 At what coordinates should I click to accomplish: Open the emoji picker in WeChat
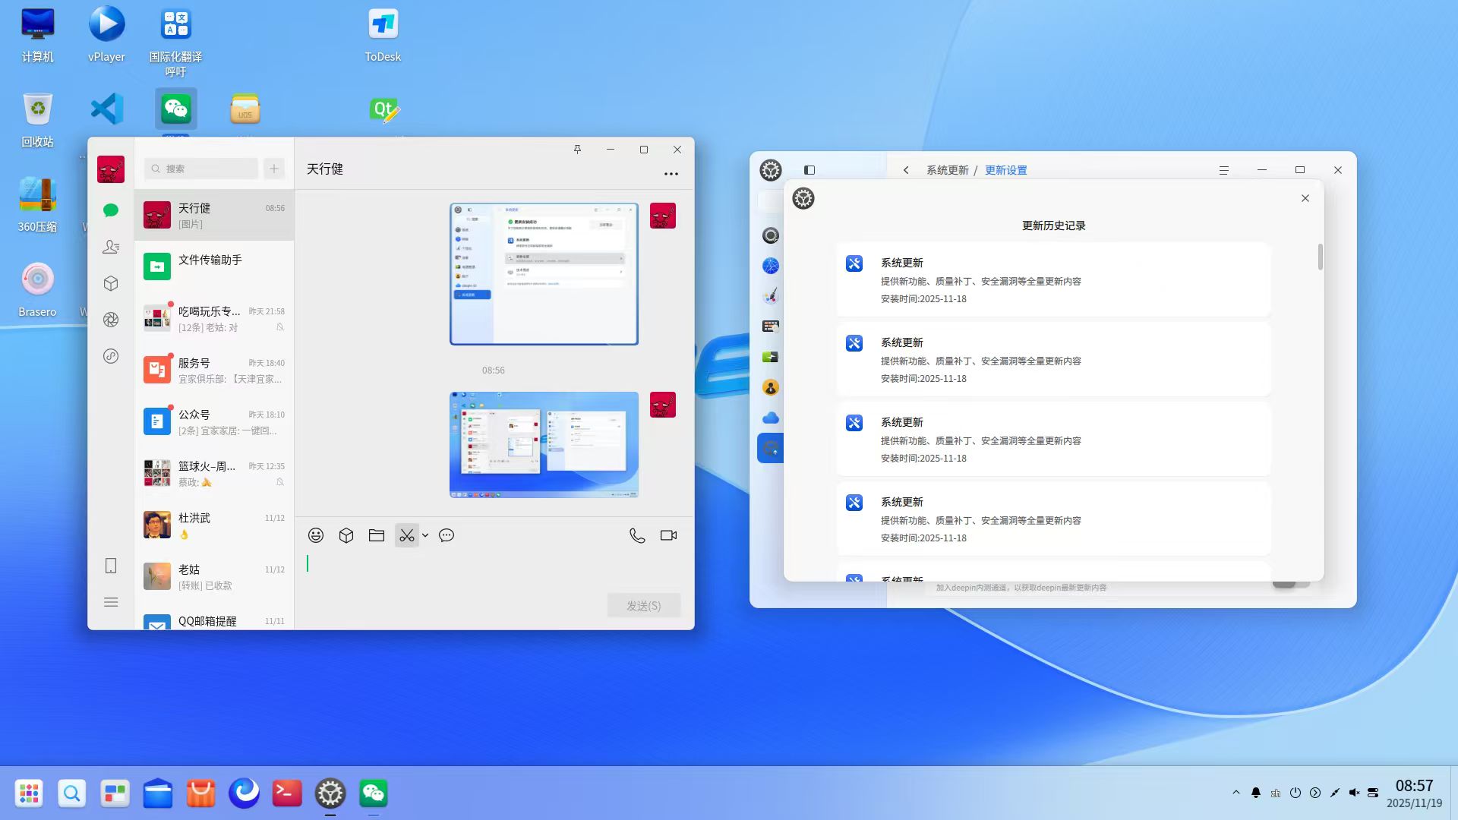click(x=316, y=535)
